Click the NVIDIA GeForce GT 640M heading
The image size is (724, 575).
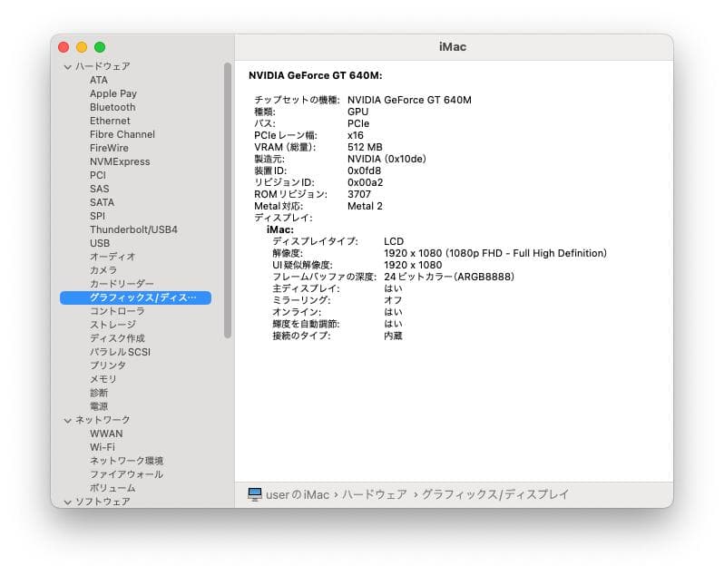coord(316,75)
